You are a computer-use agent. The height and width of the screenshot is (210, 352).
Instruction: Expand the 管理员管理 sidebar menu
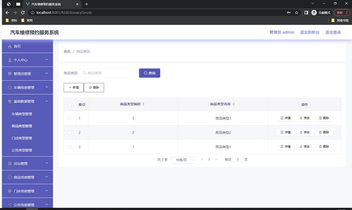point(28,74)
